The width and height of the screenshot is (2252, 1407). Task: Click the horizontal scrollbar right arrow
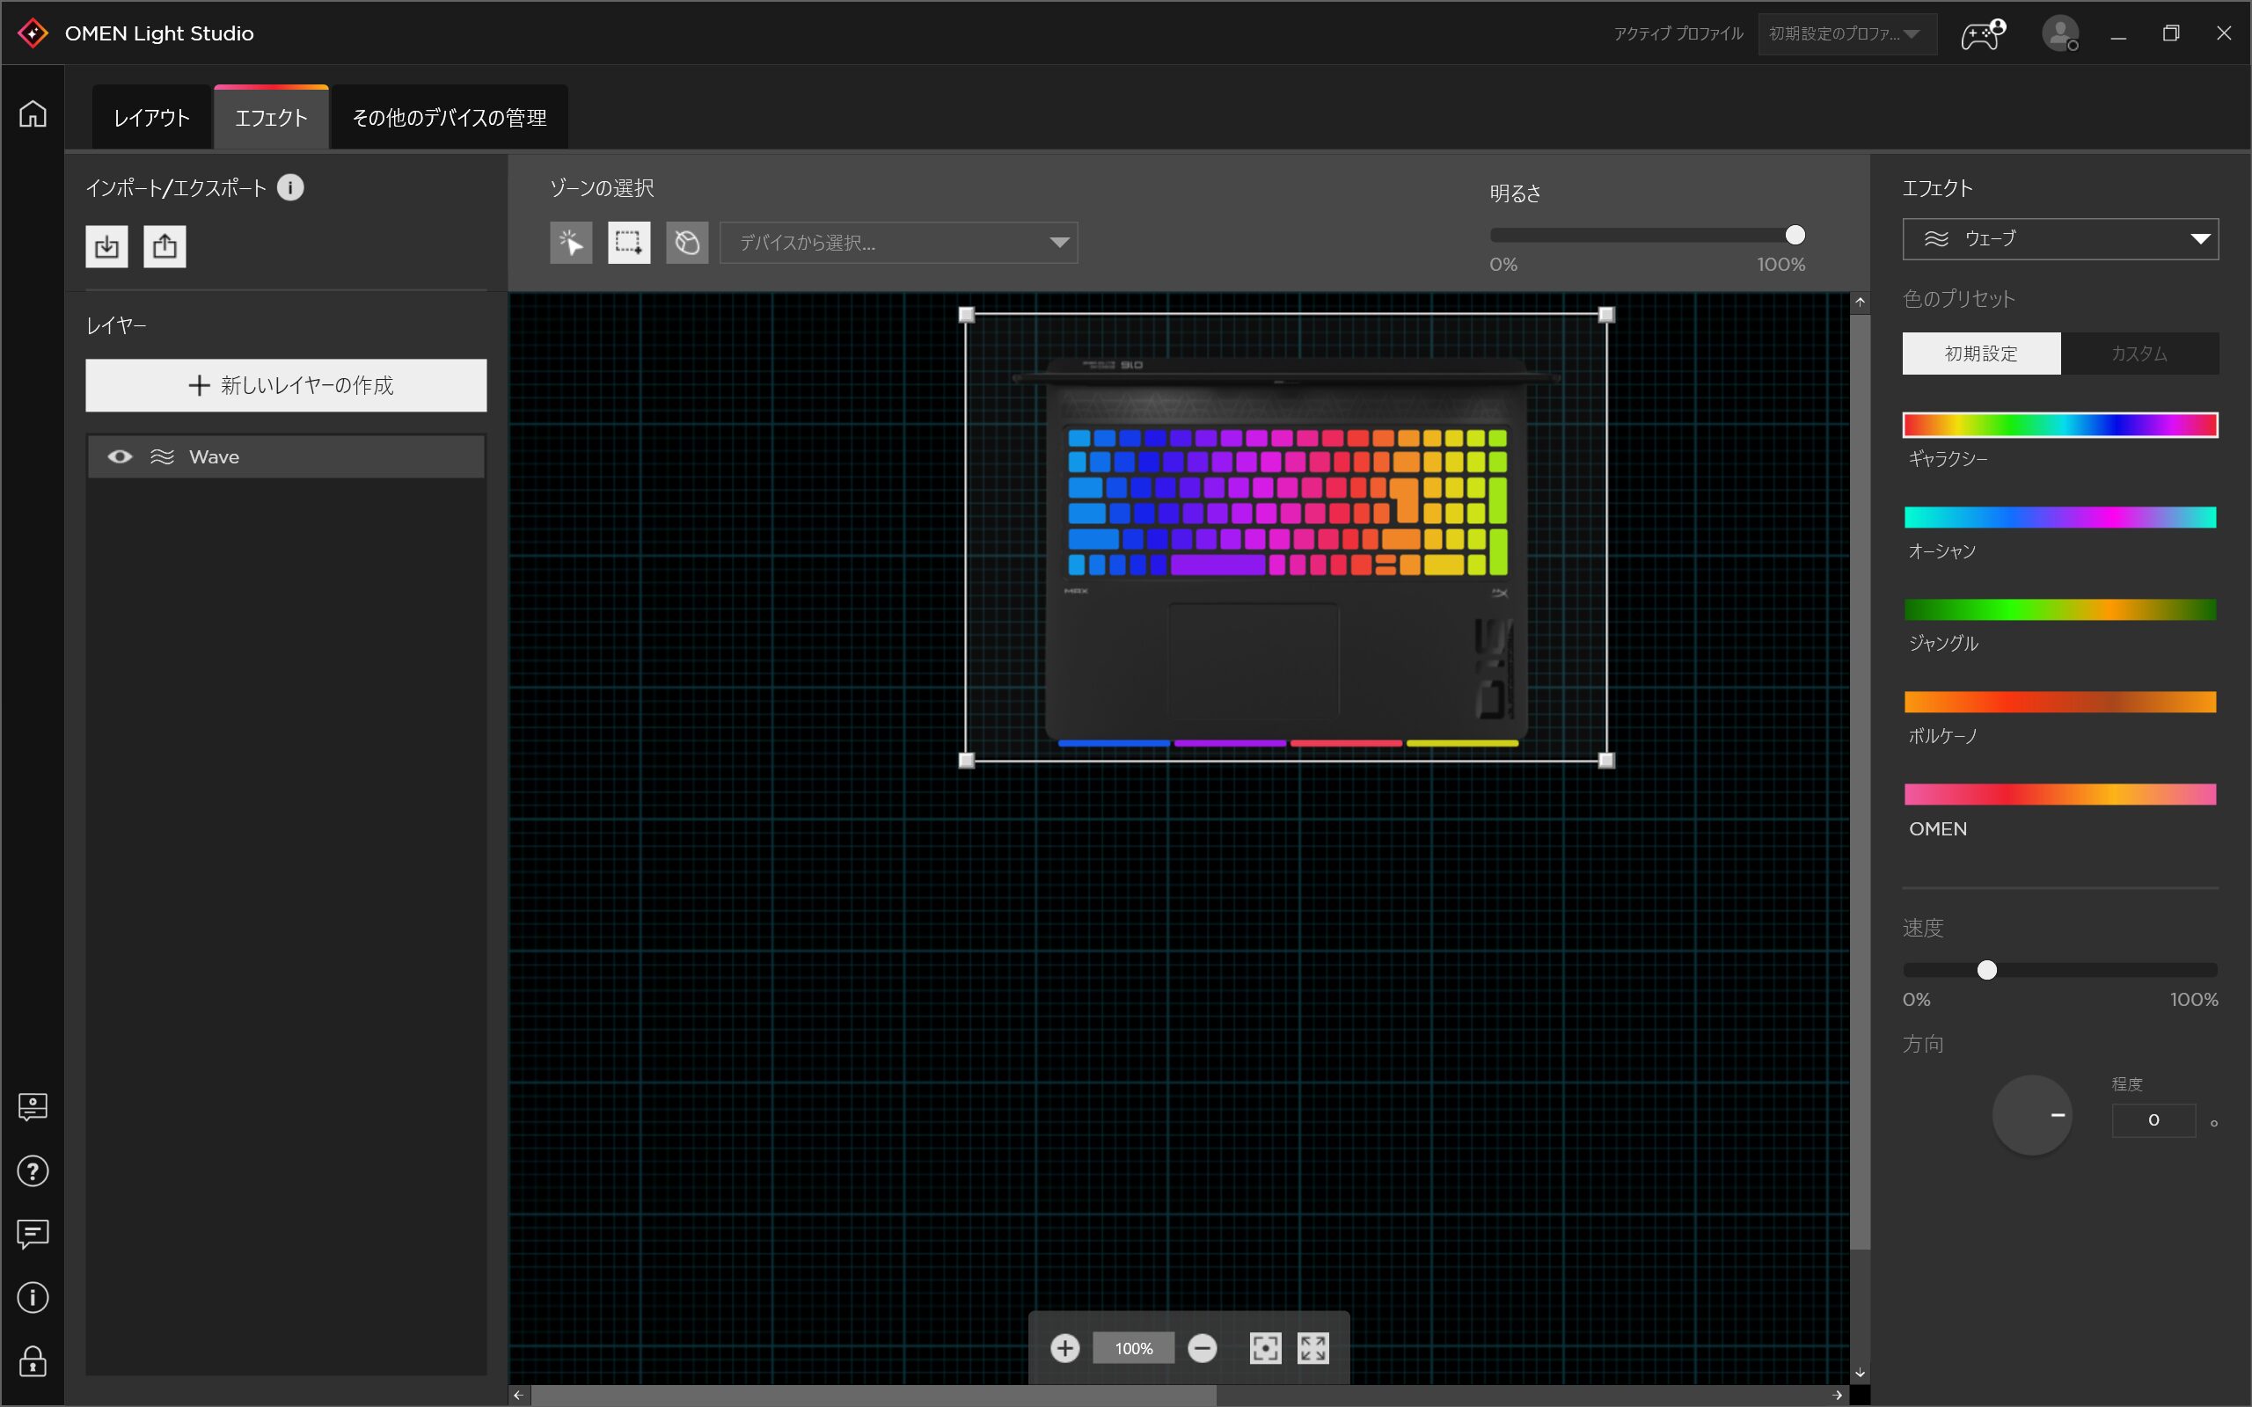pos(1837,1395)
